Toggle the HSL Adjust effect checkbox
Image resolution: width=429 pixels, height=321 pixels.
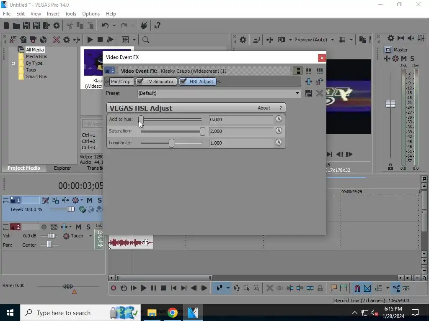point(183,82)
